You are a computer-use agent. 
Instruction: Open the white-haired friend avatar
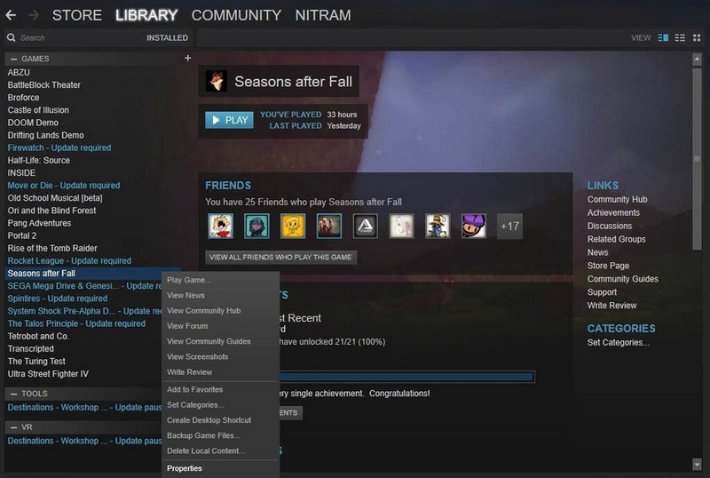pos(402,226)
